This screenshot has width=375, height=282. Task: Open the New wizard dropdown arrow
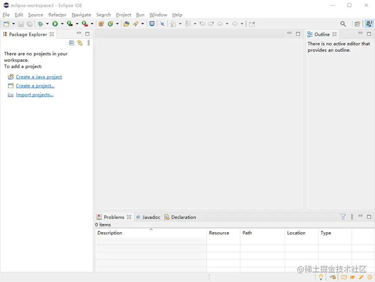click(13, 24)
